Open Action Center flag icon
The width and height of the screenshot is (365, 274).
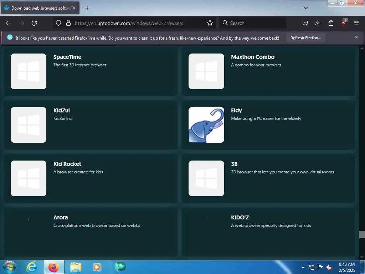tap(320, 267)
